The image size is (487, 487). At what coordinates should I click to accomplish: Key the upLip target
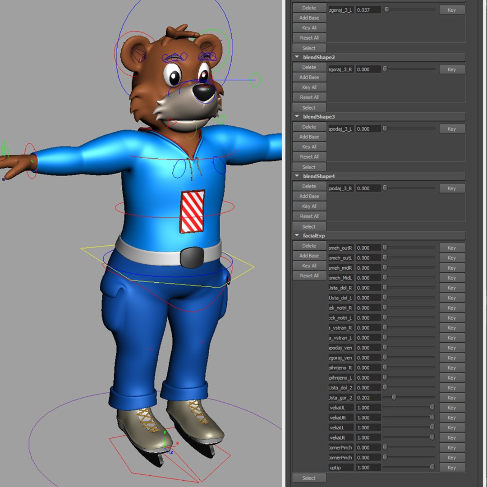pos(452,468)
